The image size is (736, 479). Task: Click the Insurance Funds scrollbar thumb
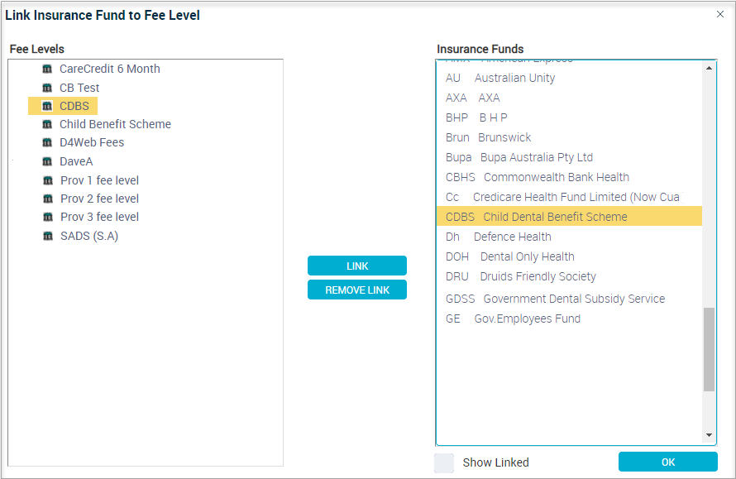click(709, 348)
